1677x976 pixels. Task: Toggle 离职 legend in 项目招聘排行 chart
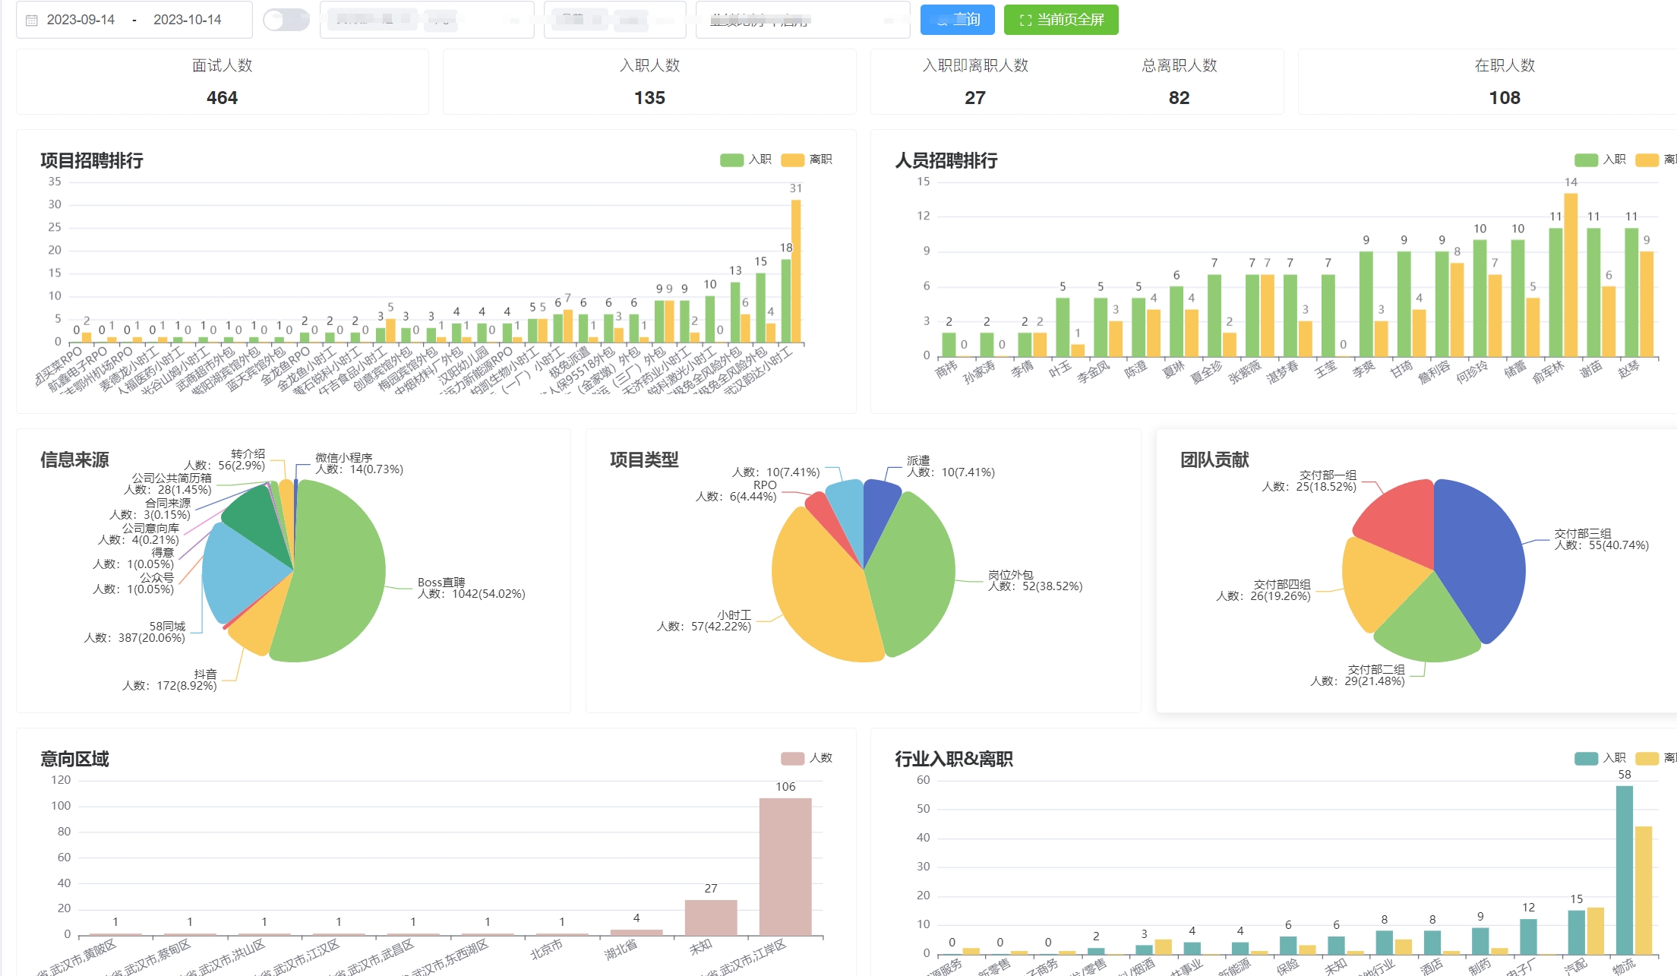806,160
